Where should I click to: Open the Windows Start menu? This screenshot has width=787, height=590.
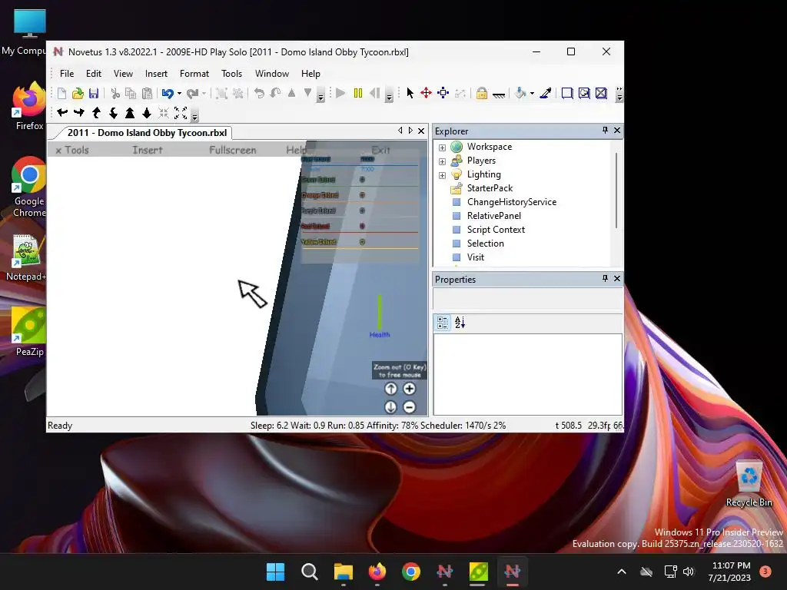point(275,572)
